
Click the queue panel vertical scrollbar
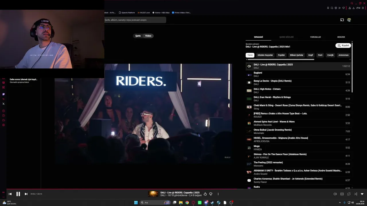point(352,67)
